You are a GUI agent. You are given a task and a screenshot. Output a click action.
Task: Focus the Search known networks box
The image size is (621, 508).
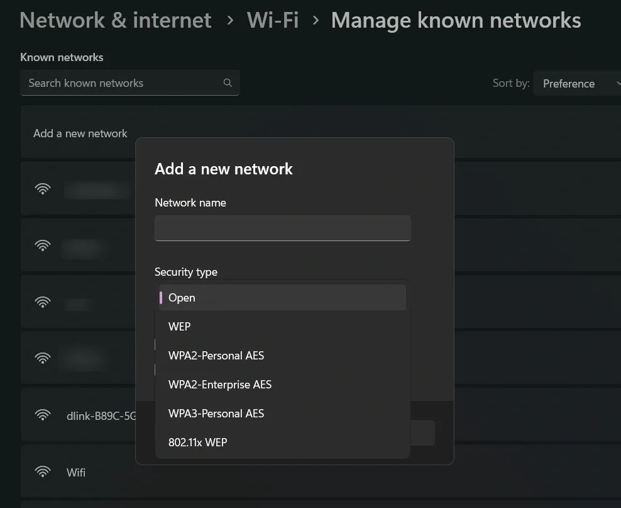click(123, 83)
